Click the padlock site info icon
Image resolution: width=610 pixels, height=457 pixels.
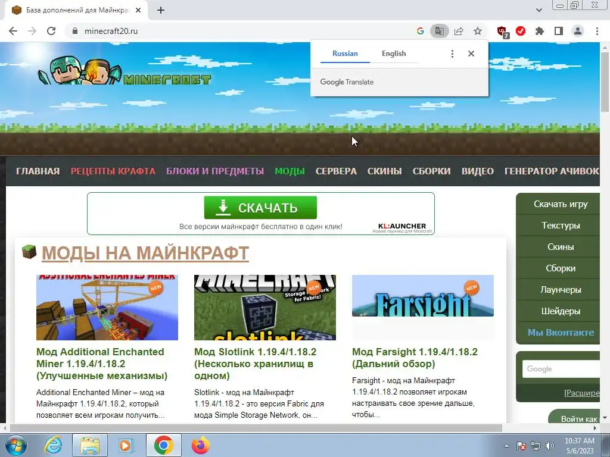75,31
